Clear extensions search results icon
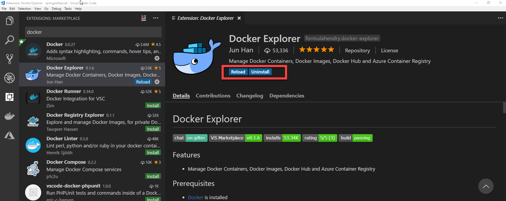 (143, 18)
